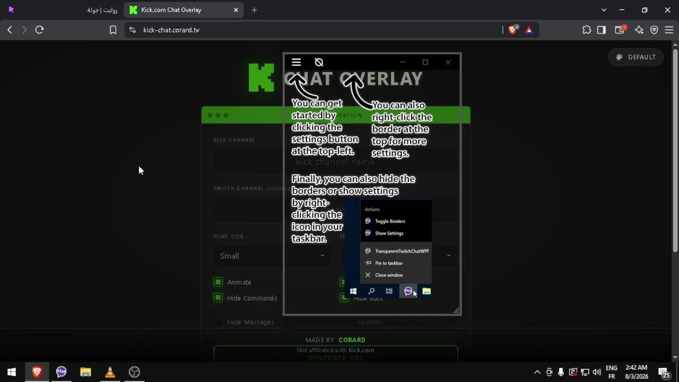679x382 pixels.
Task: Open OBS Studio from the taskbar
Action: pyautogui.click(x=134, y=372)
